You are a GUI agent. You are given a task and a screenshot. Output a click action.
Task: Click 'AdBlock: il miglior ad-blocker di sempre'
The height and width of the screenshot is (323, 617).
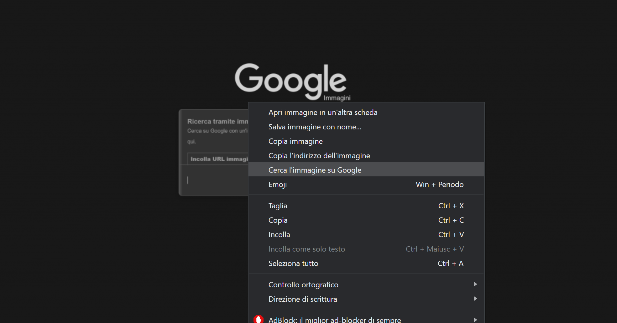coord(334,319)
